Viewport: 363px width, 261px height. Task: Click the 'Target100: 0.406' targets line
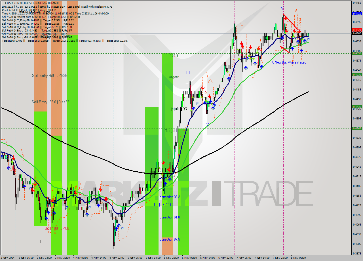65,41
